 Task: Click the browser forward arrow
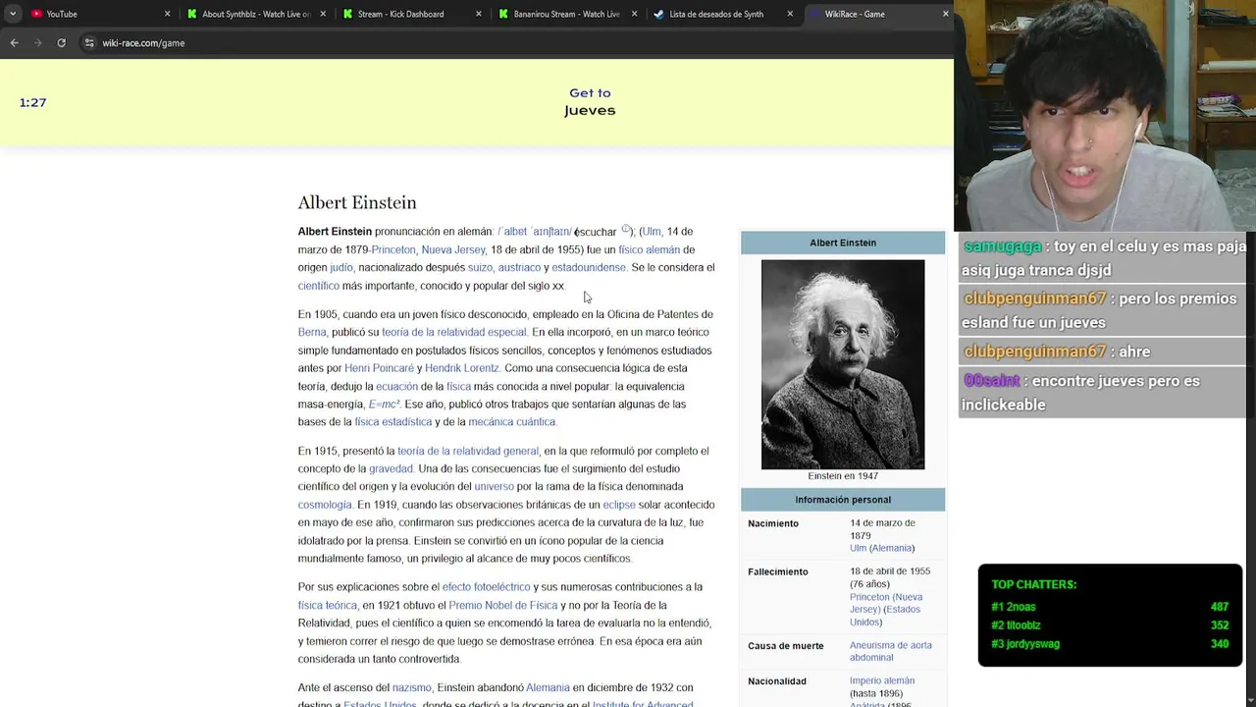tap(37, 43)
